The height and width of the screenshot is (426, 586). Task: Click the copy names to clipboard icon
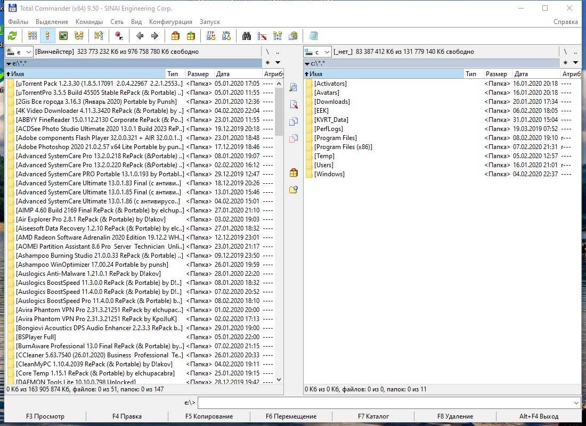click(x=293, y=36)
